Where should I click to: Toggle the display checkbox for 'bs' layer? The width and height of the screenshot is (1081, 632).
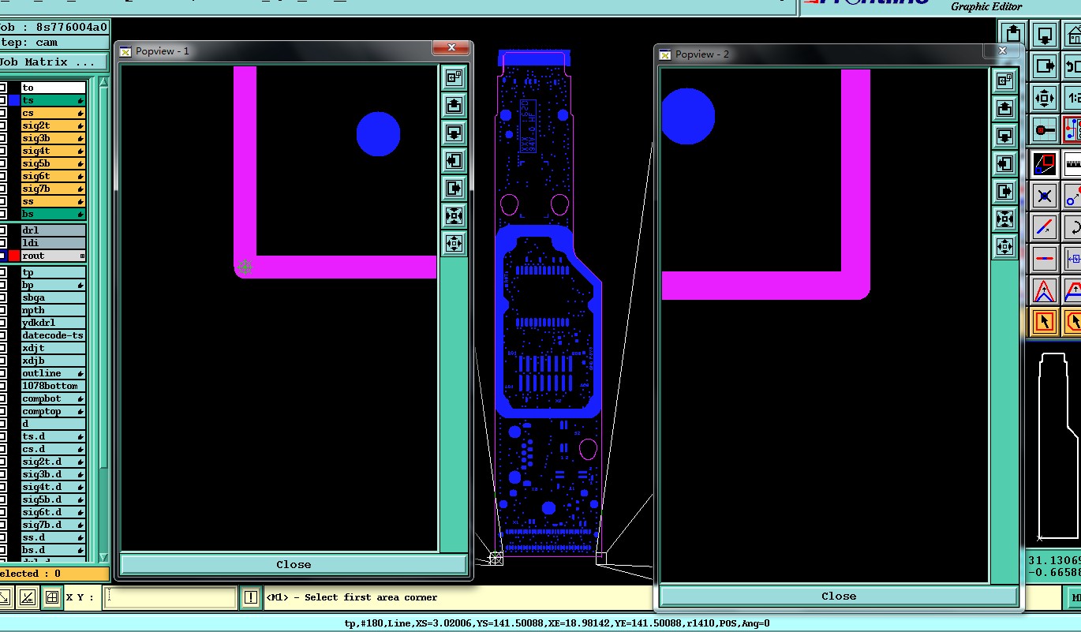2,214
